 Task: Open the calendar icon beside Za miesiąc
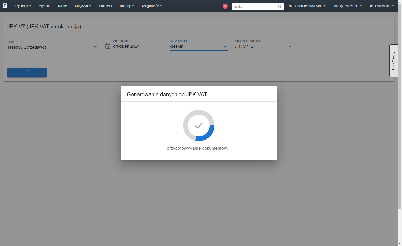[x=108, y=46]
